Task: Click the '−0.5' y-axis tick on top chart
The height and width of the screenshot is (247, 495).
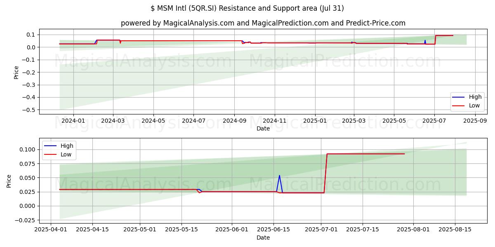Action: click(29, 110)
